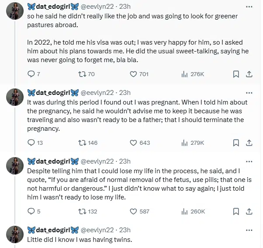Bookmark the greener pastures tweet

coord(236,74)
